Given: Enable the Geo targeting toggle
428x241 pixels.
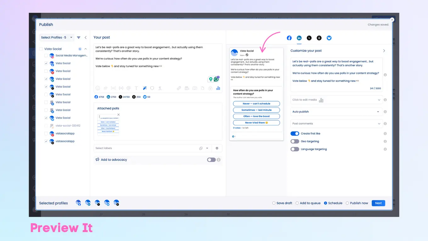Looking at the screenshot, I should click(x=295, y=141).
